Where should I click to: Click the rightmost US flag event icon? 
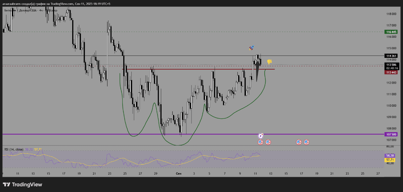click(x=306, y=142)
